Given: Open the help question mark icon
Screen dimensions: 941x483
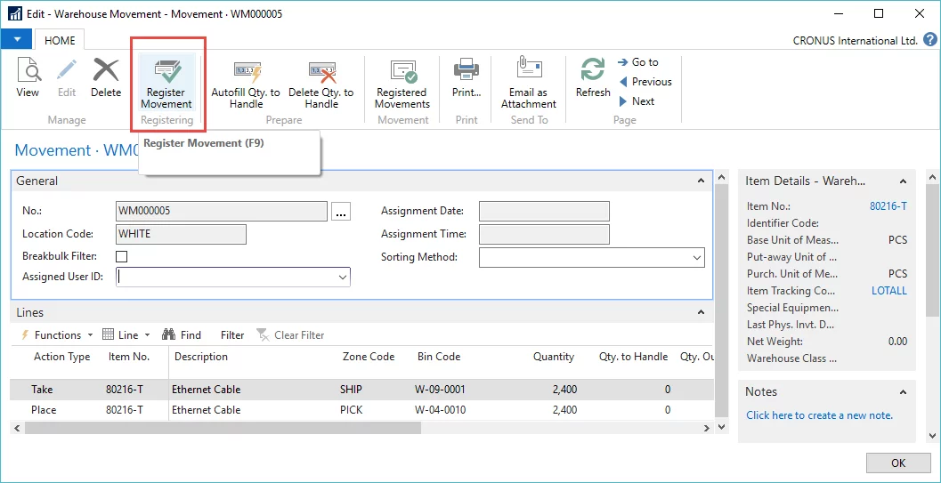Looking at the screenshot, I should click(x=929, y=40).
